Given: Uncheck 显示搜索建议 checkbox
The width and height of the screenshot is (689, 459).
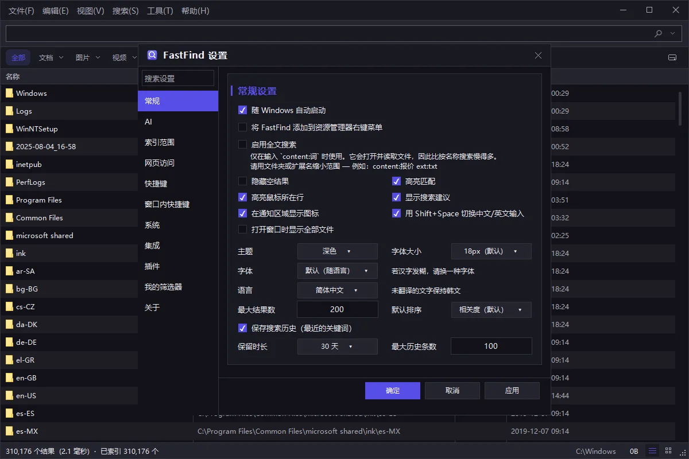Looking at the screenshot, I should (396, 197).
